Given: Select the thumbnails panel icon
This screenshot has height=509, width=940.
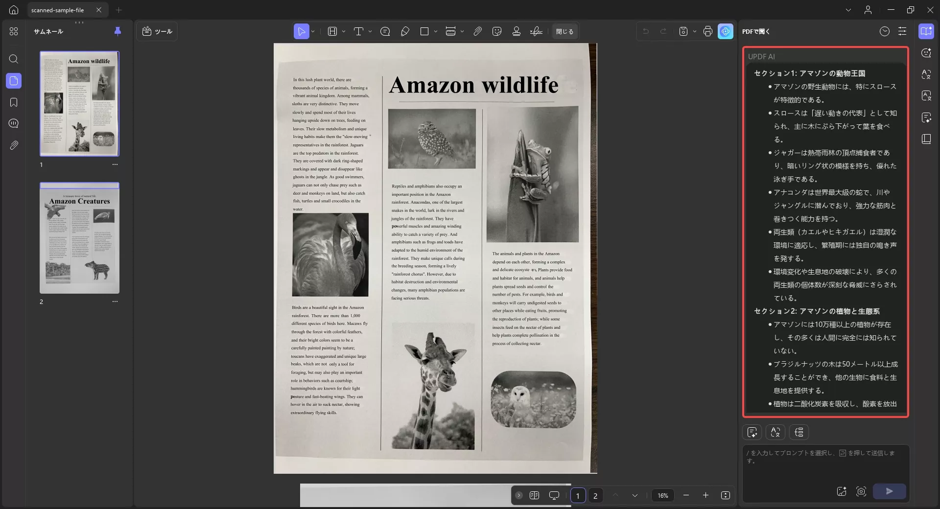Looking at the screenshot, I should point(14,81).
